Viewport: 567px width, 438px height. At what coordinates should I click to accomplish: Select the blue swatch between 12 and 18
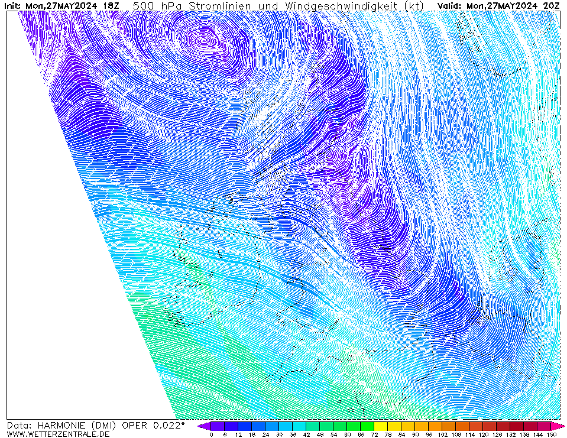pos(245,426)
